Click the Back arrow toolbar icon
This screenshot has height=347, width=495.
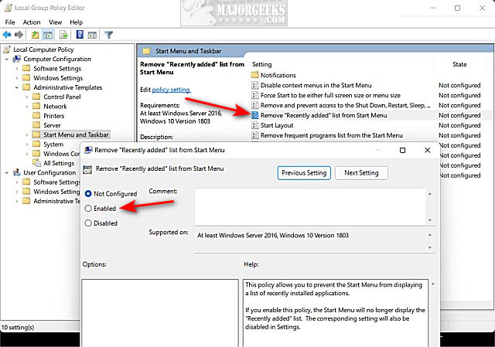pyautogui.click(x=7, y=35)
